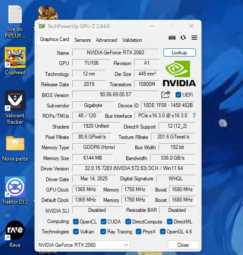
Task: Toggle the DirectML checkbox
Action: tap(169, 221)
